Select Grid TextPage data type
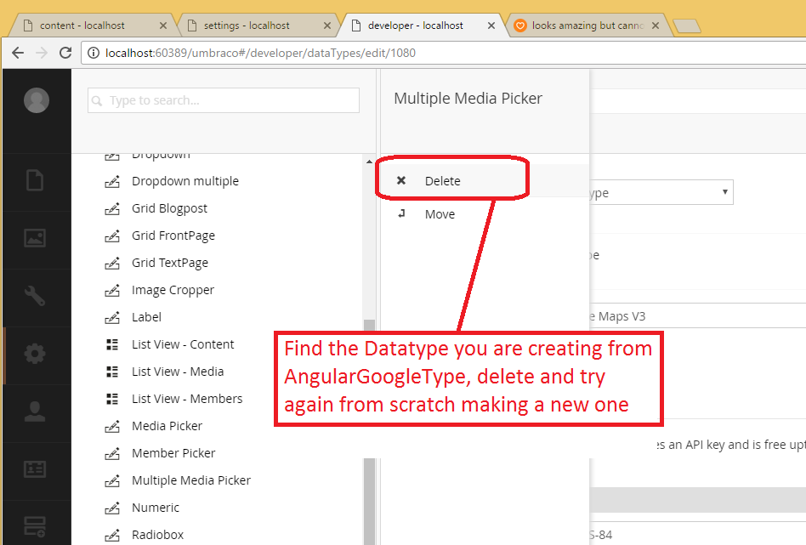806x545 pixels. 170,263
